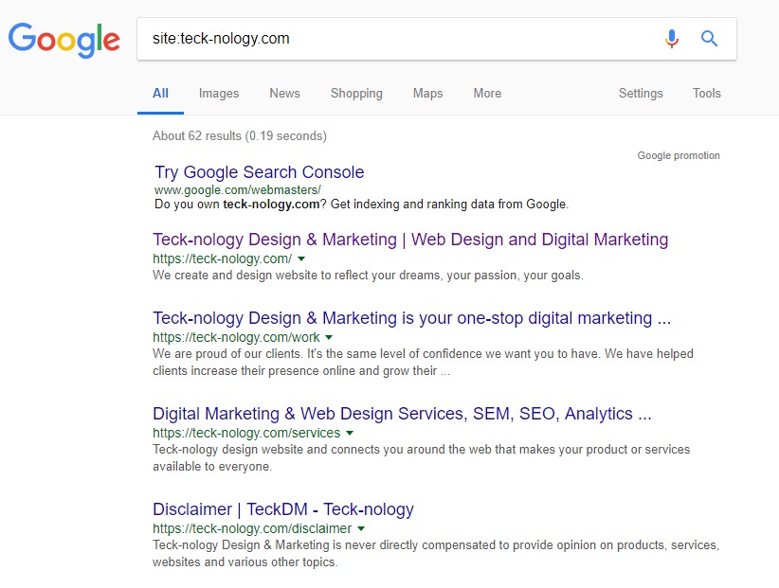Open the Settings menu
The height and width of the screenshot is (588, 779).
pos(641,94)
